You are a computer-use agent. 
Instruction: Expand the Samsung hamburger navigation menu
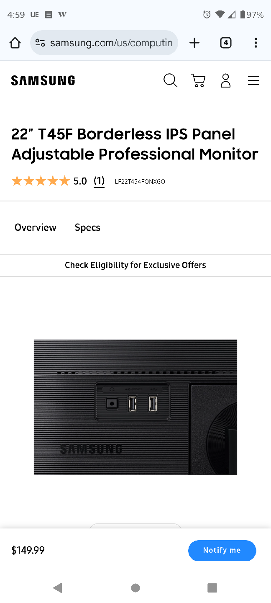click(x=253, y=80)
